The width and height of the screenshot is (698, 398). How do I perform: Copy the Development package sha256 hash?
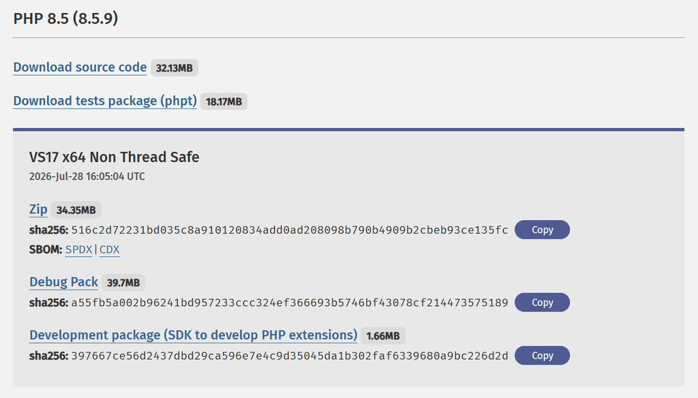click(x=542, y=355)
